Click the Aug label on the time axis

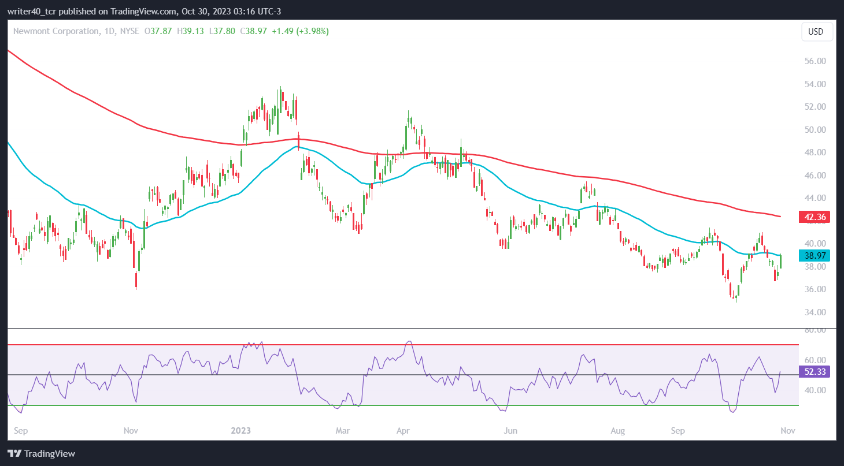[x=618, y=431]
